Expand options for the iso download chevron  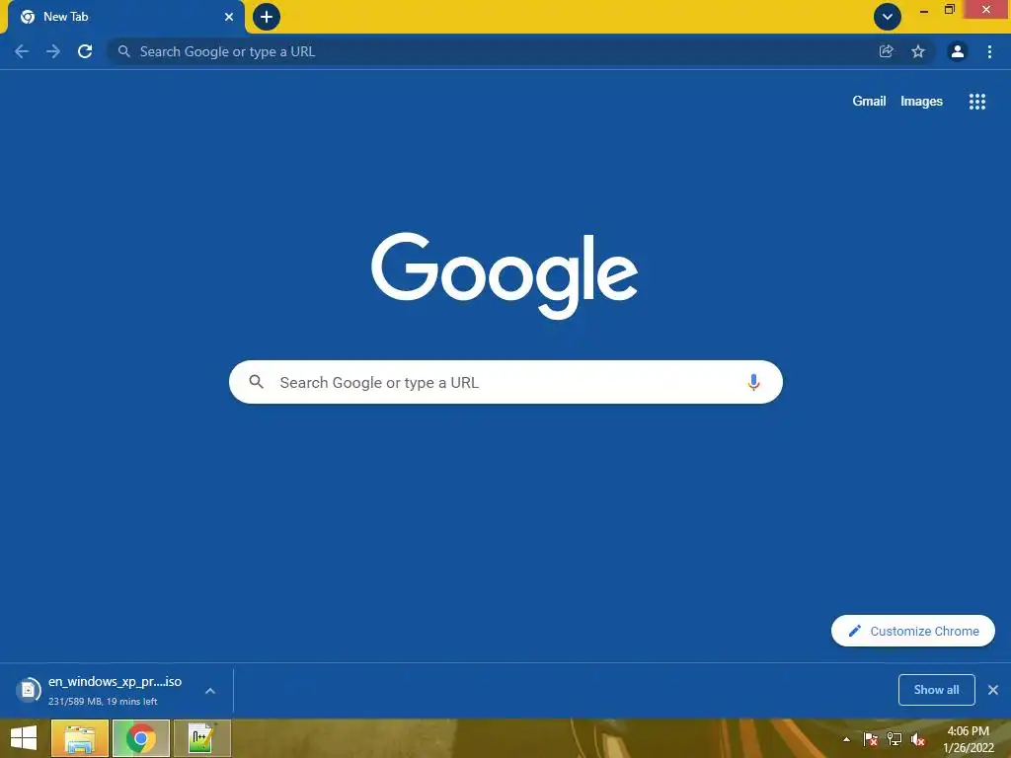[x=209, y=690]
